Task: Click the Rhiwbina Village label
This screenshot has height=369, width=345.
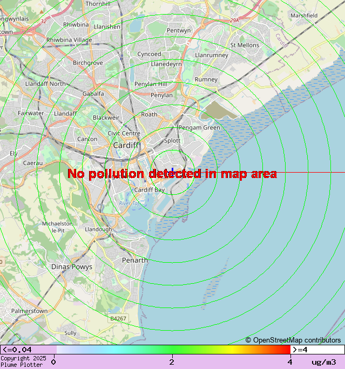Action: [x=69, y=40]
